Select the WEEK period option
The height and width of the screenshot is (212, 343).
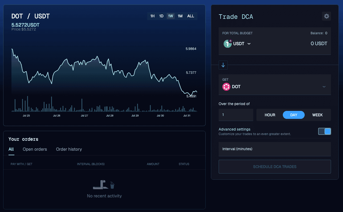coord(317,115)
